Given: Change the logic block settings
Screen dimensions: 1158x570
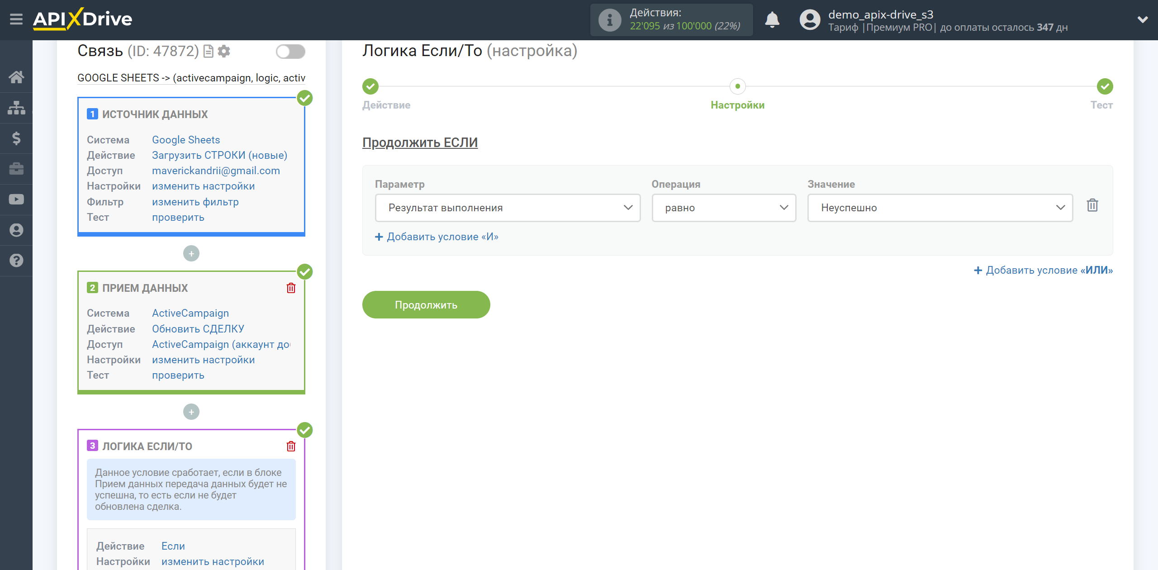Looking at the screenshot, I should tap(213, 561).
